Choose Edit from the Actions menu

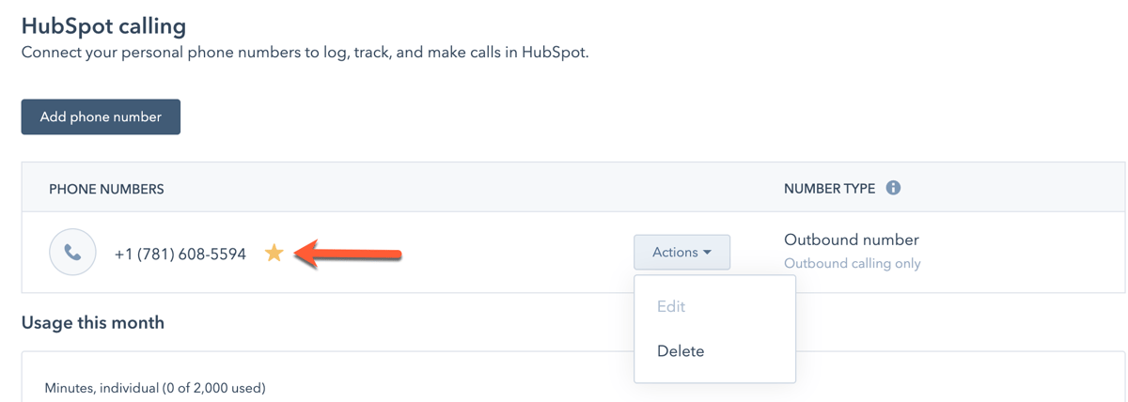pos(671,306)
